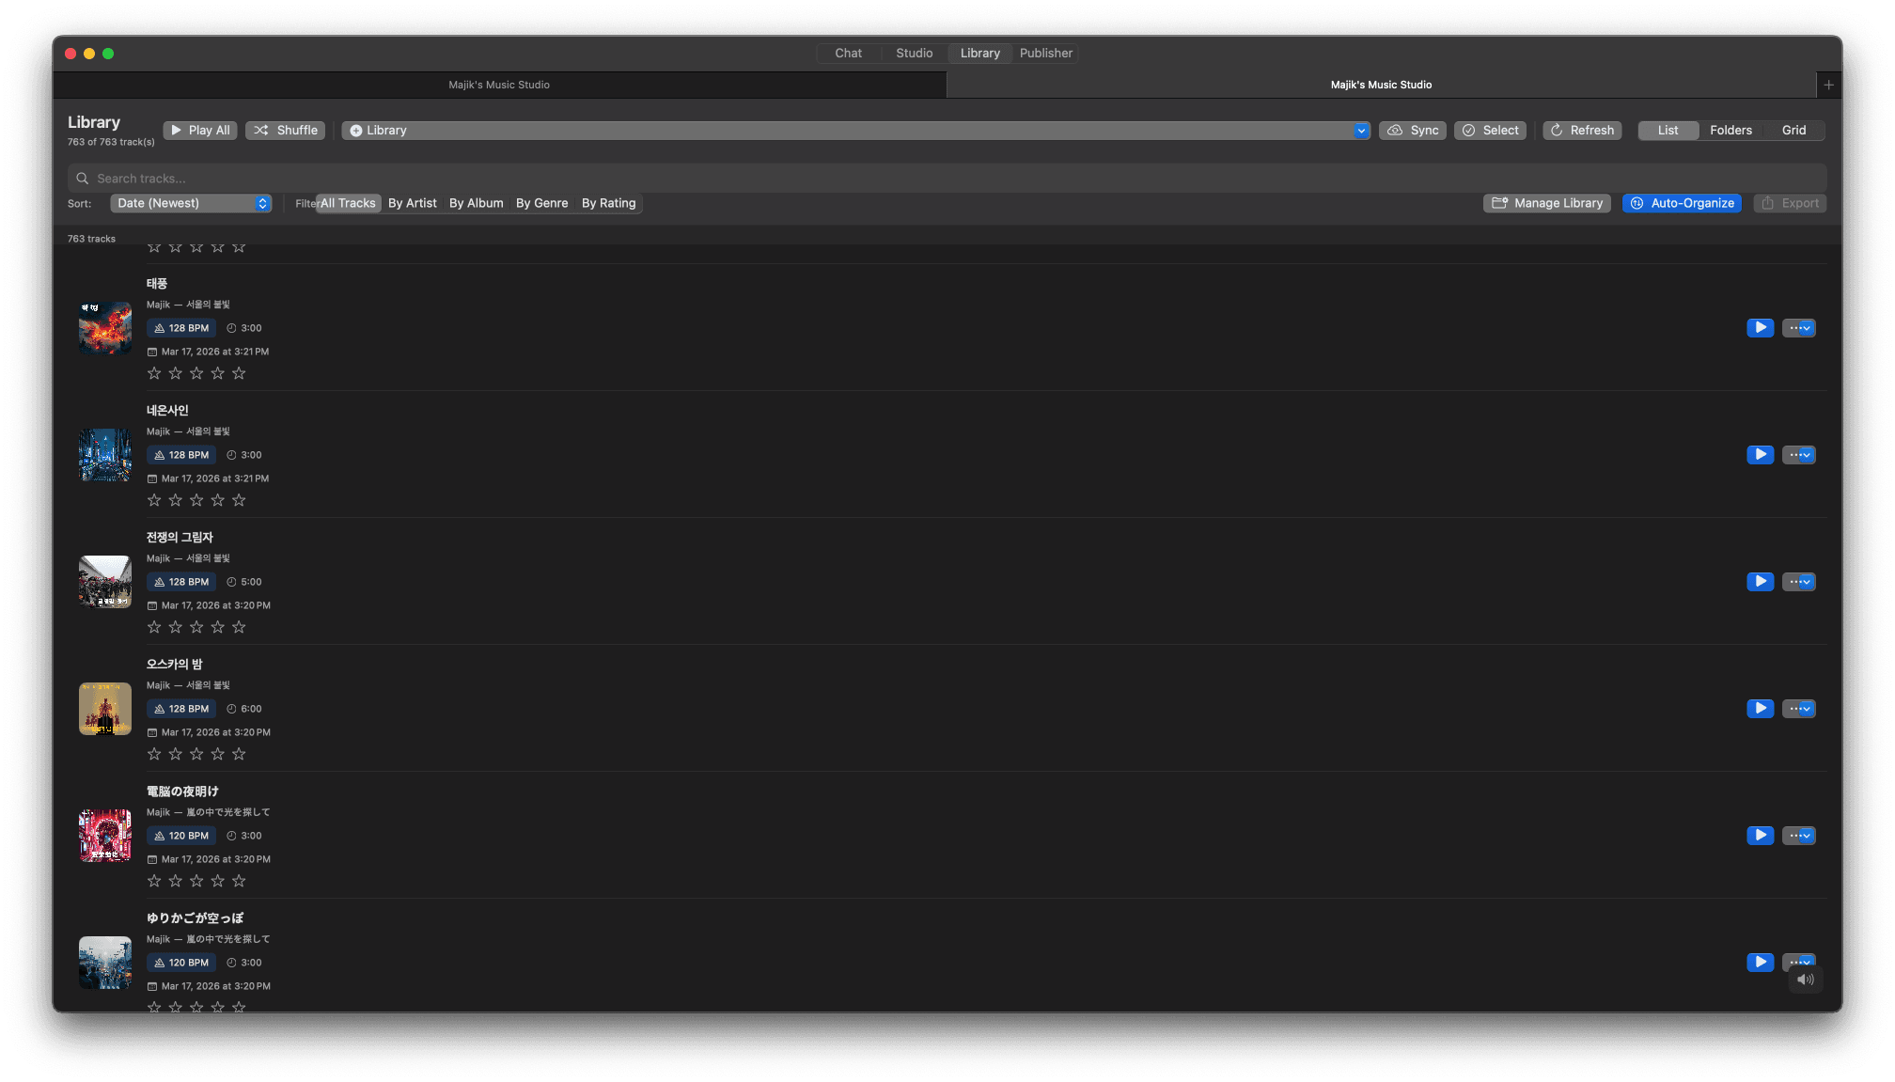Open the Chat tab
1895x1082 pixels.
coord(848,54)
